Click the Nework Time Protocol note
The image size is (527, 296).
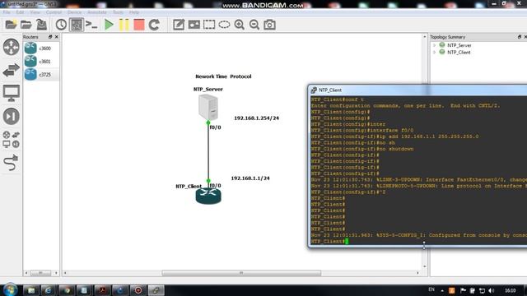(x=223, y=76)
